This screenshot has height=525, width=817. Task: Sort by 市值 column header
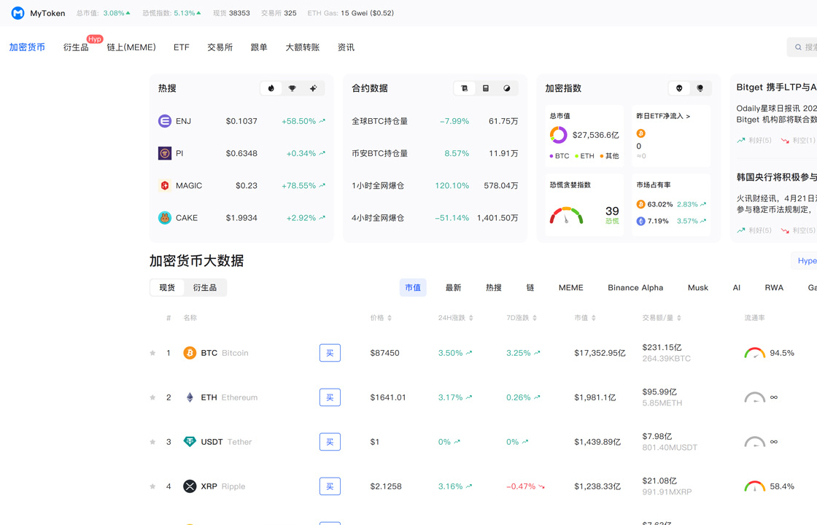pyautogui.click(x=585, y=318)
